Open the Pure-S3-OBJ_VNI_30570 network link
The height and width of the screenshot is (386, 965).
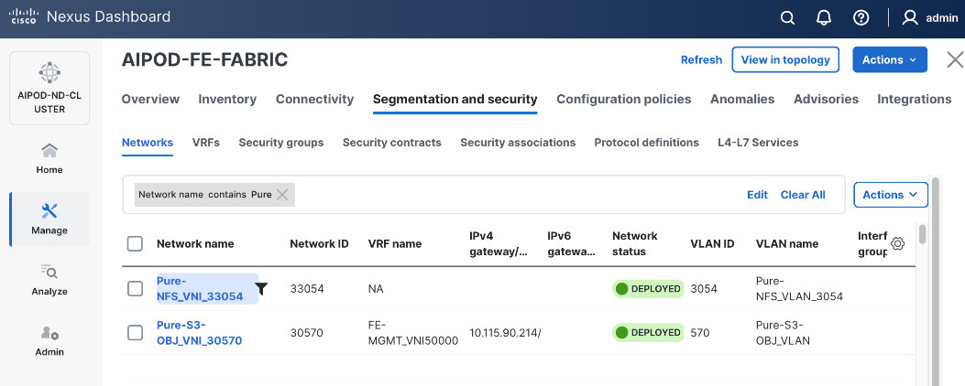(199, 333)
